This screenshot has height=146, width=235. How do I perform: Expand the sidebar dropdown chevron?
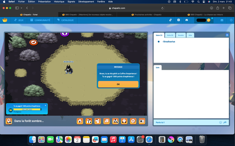tap(21, 8)
